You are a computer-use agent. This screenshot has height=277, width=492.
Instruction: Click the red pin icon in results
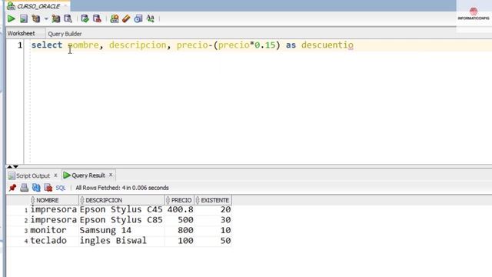tap(12, 188)
